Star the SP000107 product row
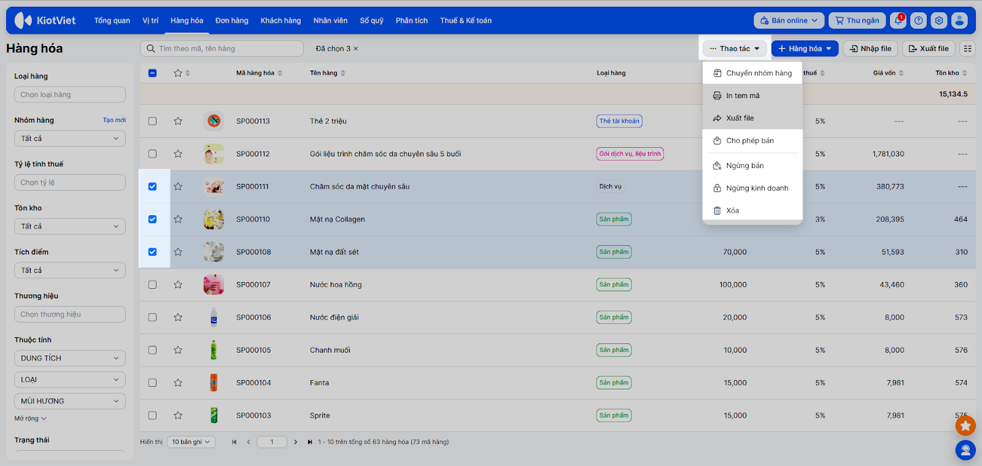The height and width of the screenshot is (466, 982). pos(178,285)
